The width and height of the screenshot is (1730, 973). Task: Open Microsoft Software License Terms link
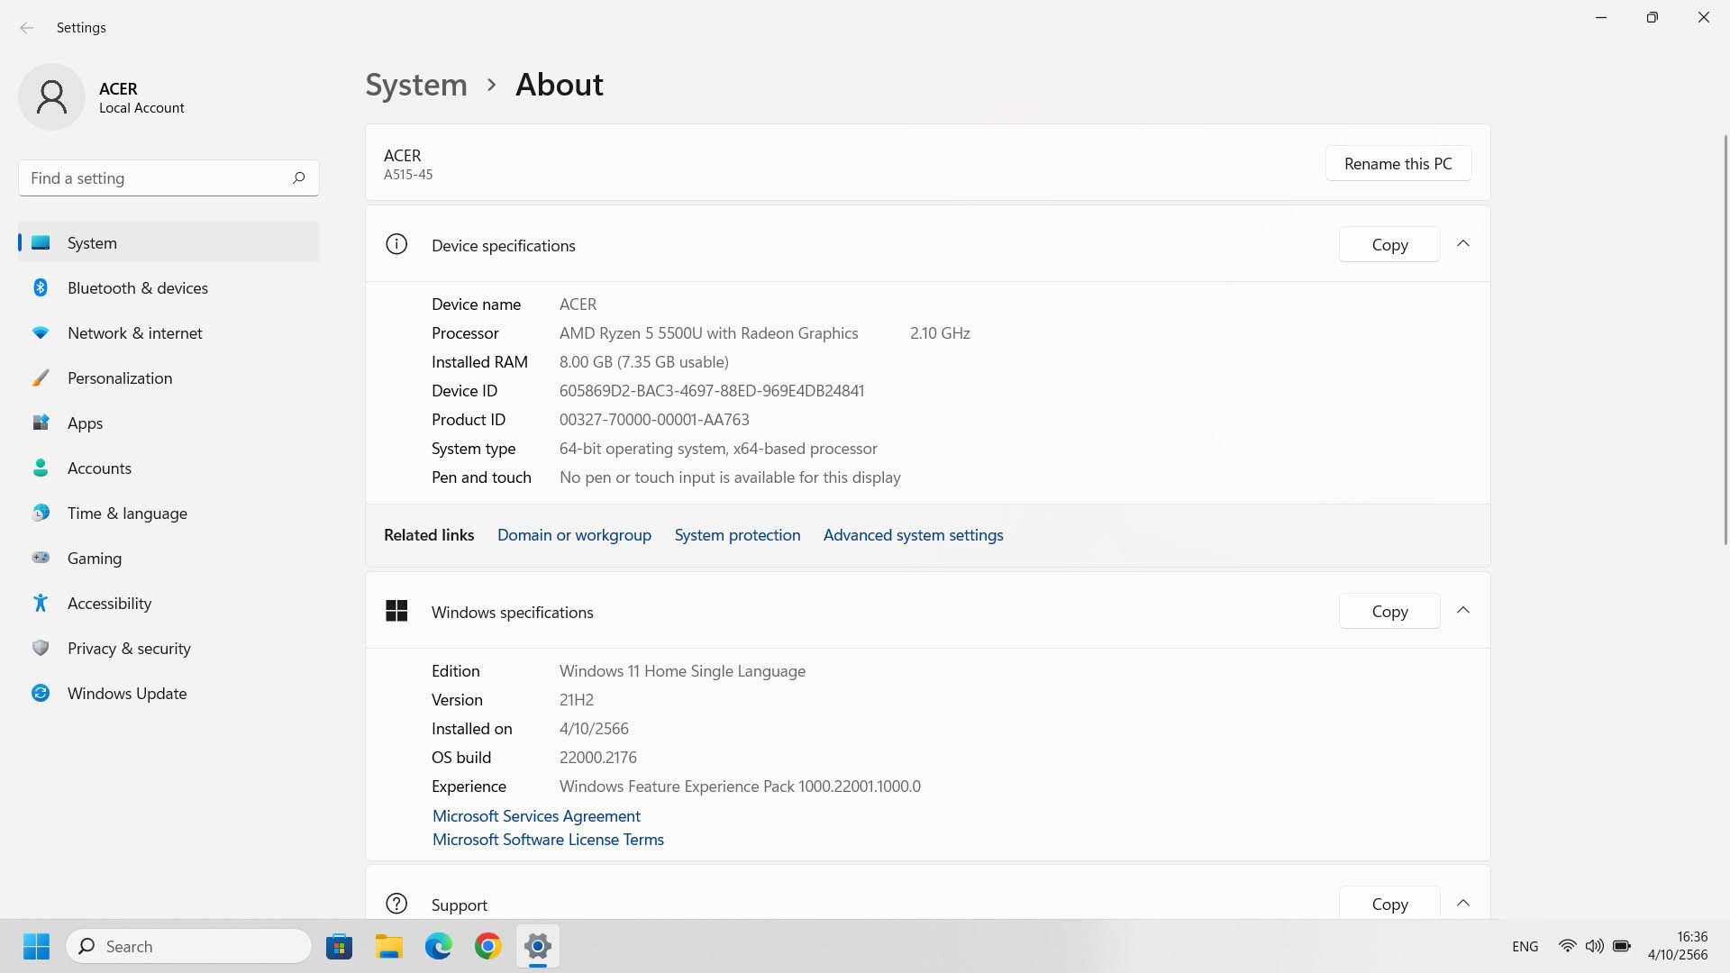[548, 839]
